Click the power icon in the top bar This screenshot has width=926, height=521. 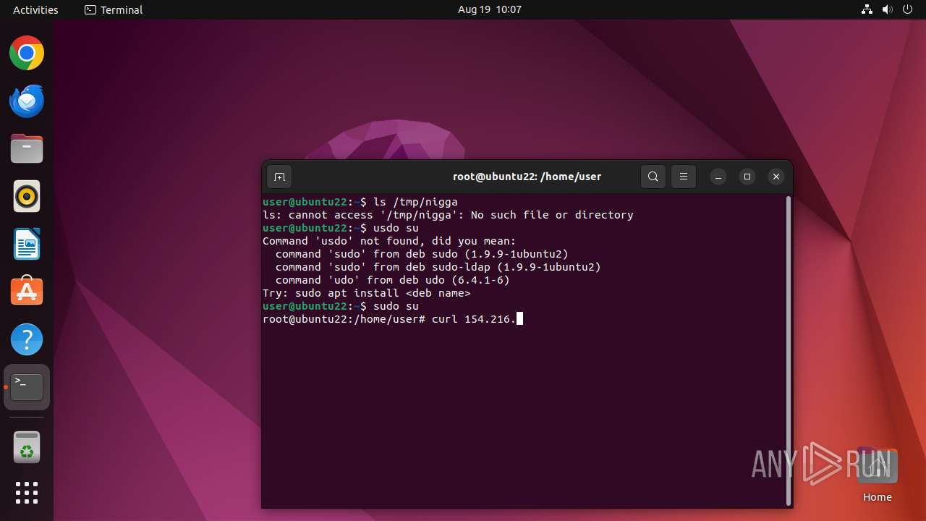point(908,9)
